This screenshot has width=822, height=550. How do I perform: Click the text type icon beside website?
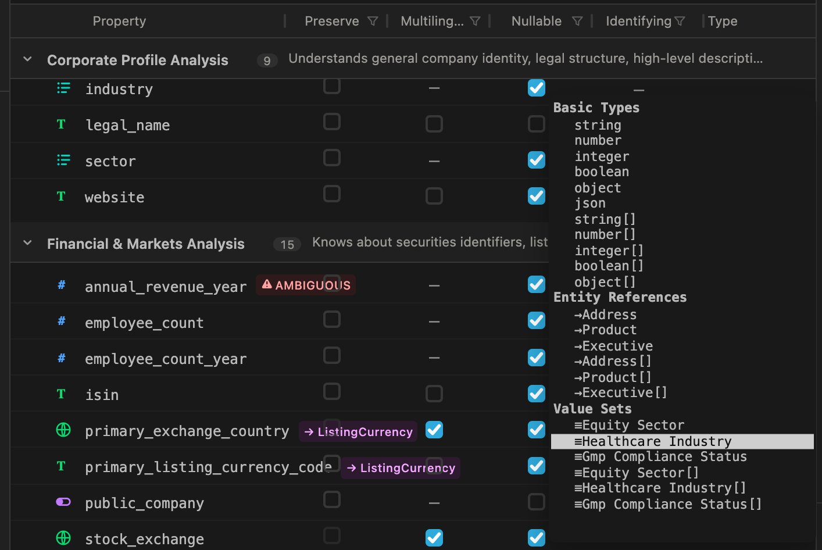(61, 197)
